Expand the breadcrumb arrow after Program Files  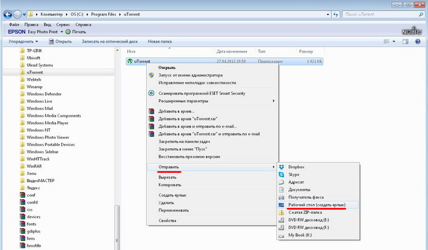[120, 14]
